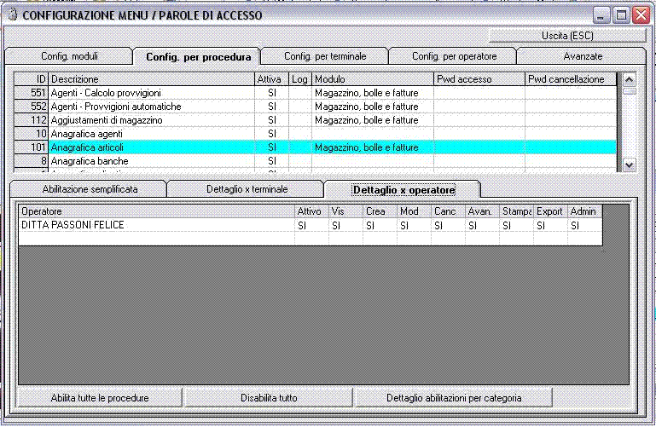The width and height of the screenshot is (656, 427).
Task: Switch to Config. moduli tab
Action: (69, 56)
